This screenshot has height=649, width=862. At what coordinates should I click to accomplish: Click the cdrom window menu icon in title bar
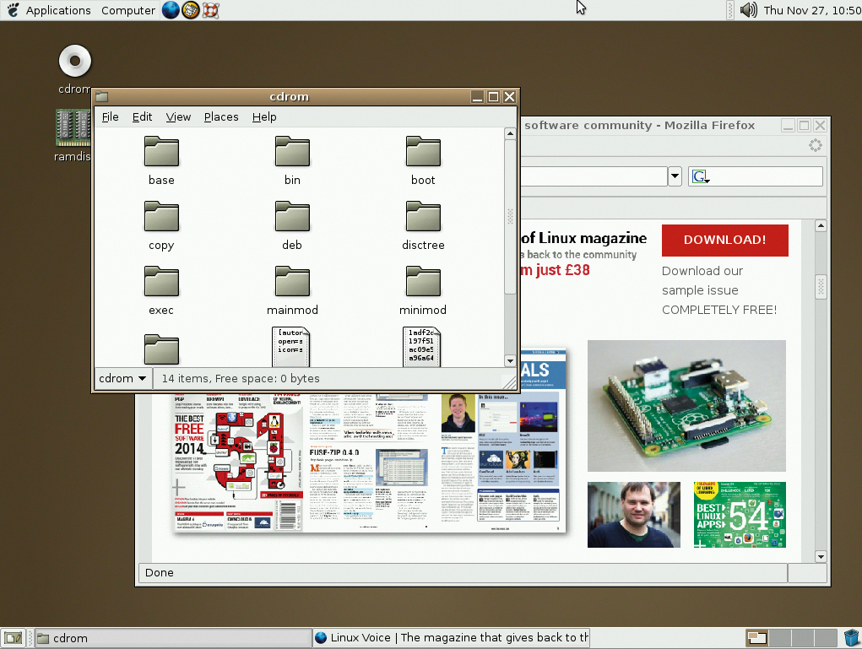pyautogui.click(x=101, y=97)
